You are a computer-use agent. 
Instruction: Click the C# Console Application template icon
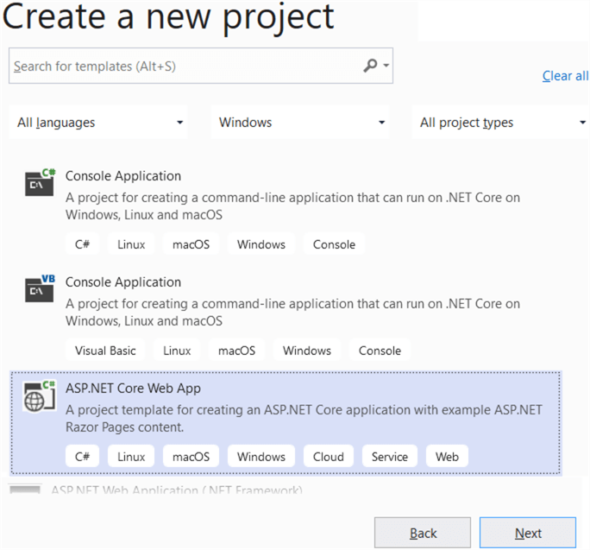(x=40, y=182)
